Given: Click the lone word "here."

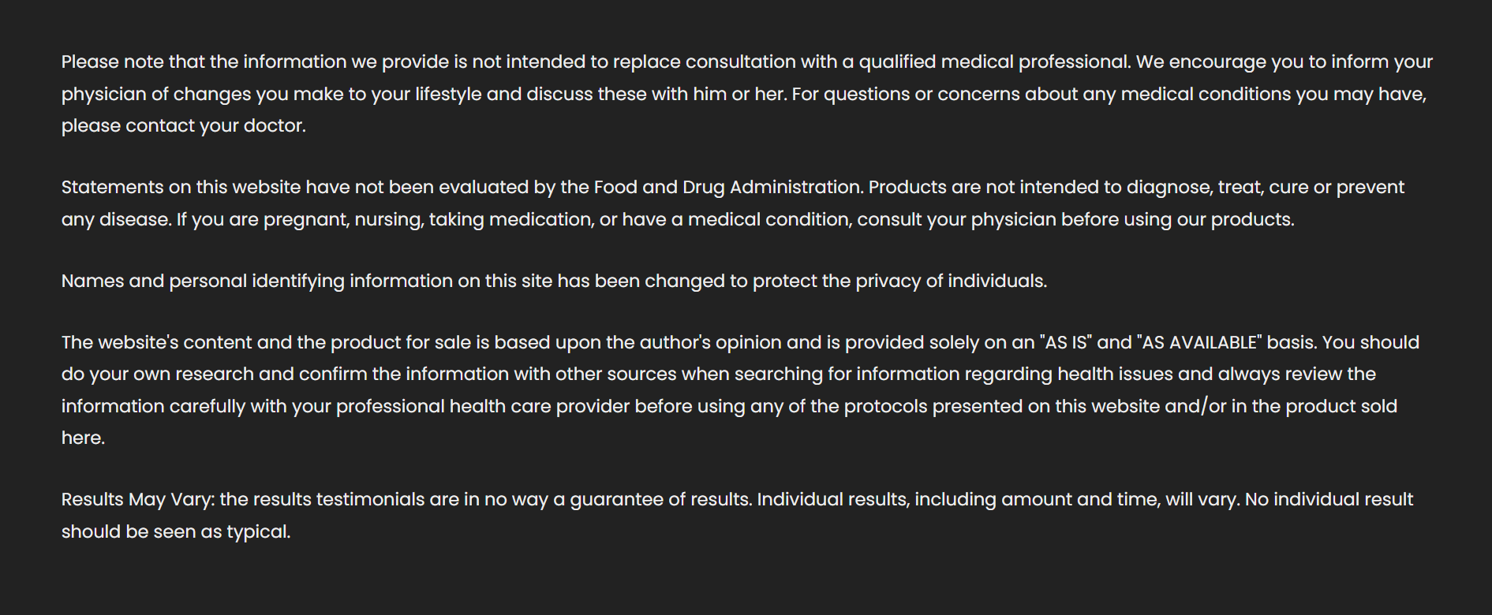Looking at the screenshot, I should tap(83, 438).
